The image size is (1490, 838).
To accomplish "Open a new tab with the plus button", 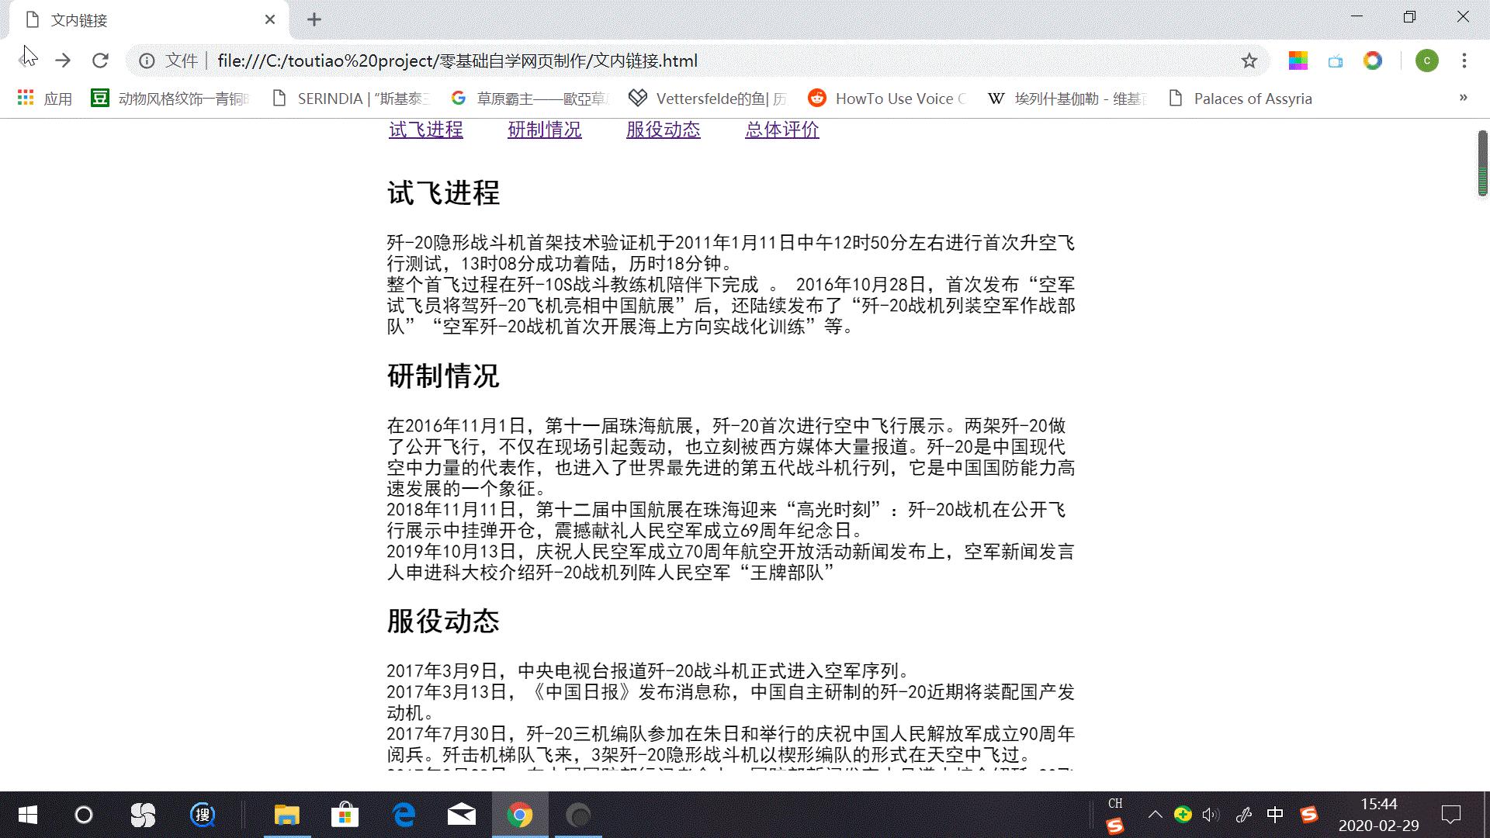I will coord(314,19).
